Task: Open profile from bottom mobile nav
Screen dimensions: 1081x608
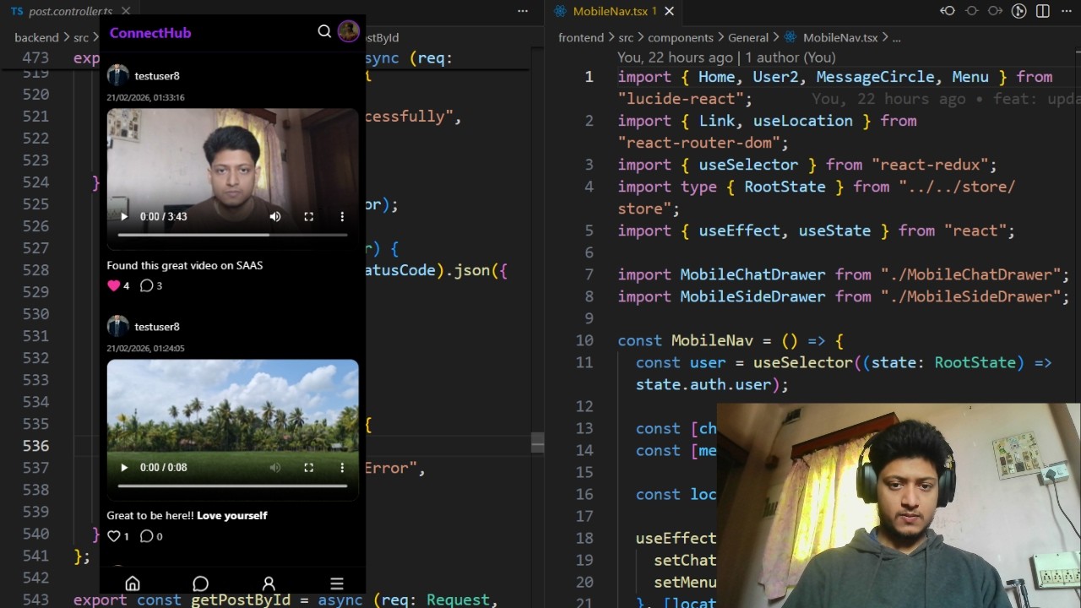Action: click(269, 584)
